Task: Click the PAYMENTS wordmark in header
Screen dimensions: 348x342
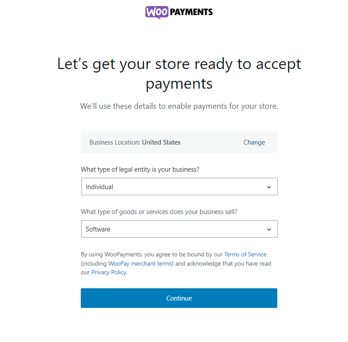Action: tap(191, 12)
